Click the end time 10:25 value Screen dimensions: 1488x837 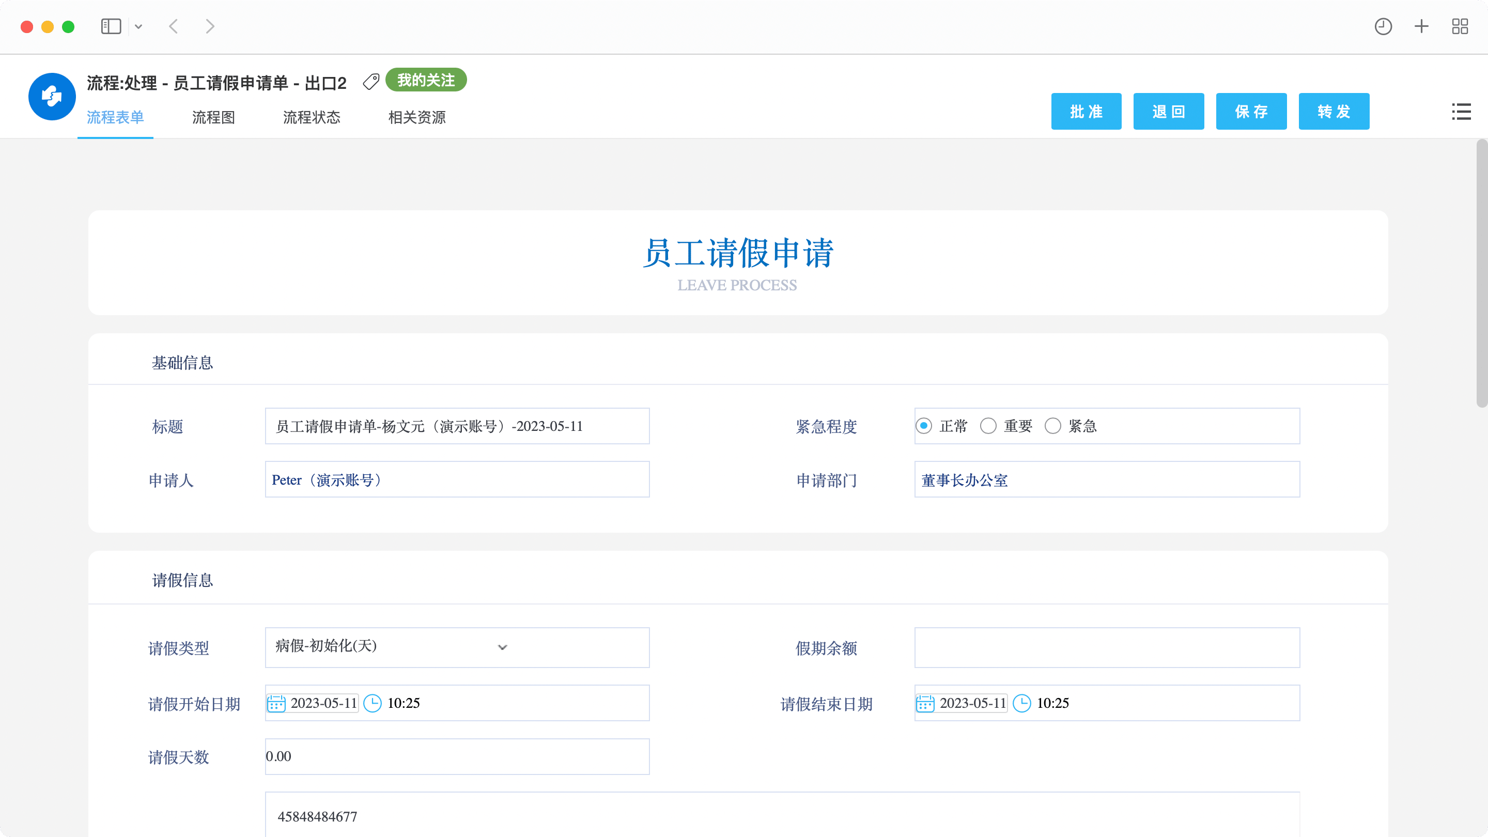(1052, 703)
